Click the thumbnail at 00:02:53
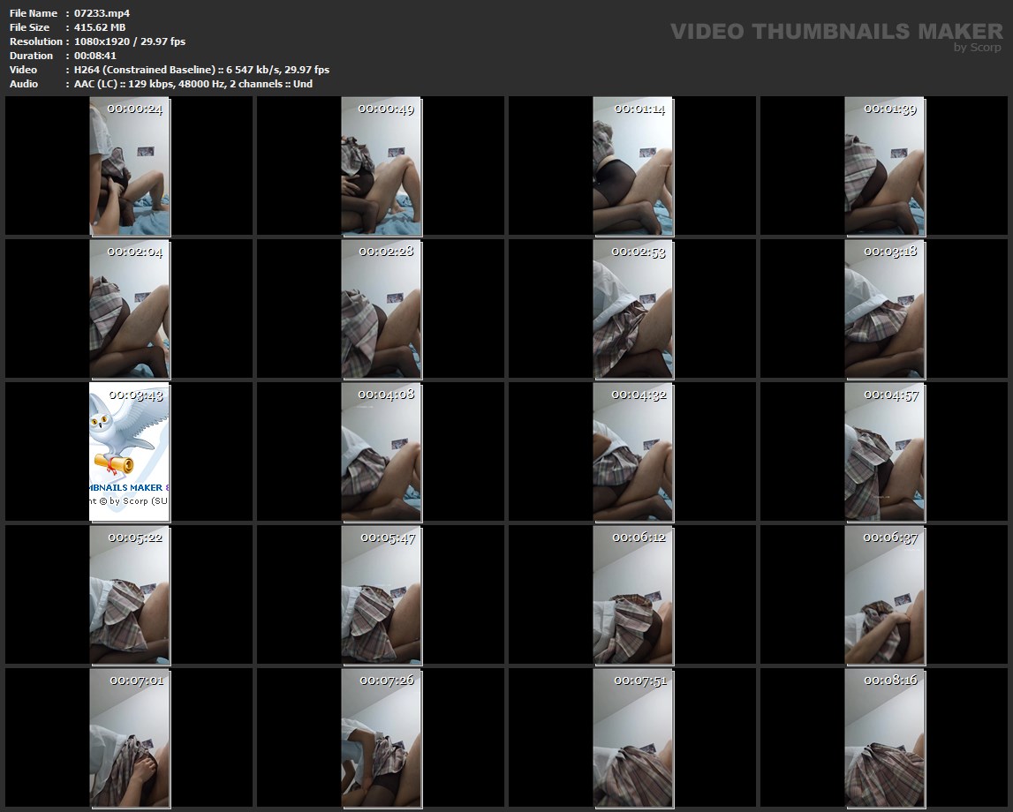The height and width of the screenshot is (812, 1013). 632,309
